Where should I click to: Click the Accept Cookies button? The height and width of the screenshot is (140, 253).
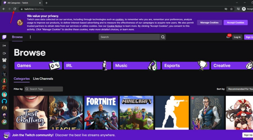236,22
